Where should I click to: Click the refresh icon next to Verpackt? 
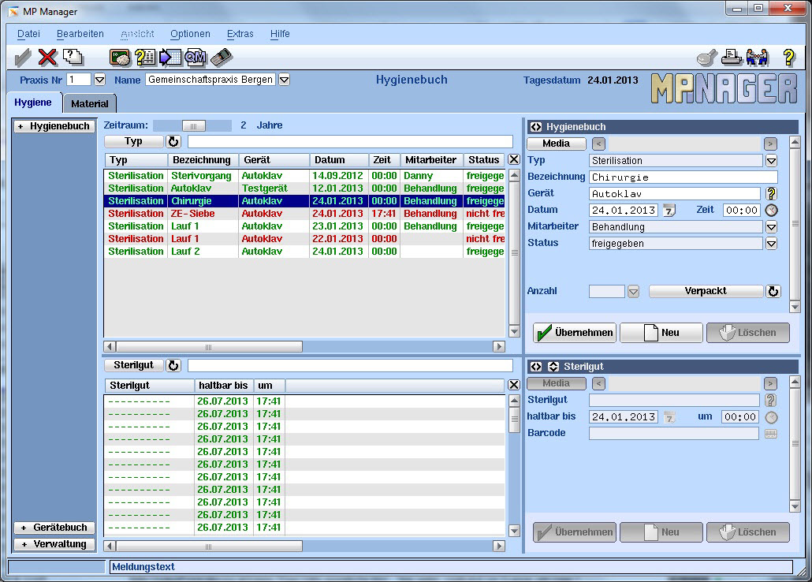773,291
